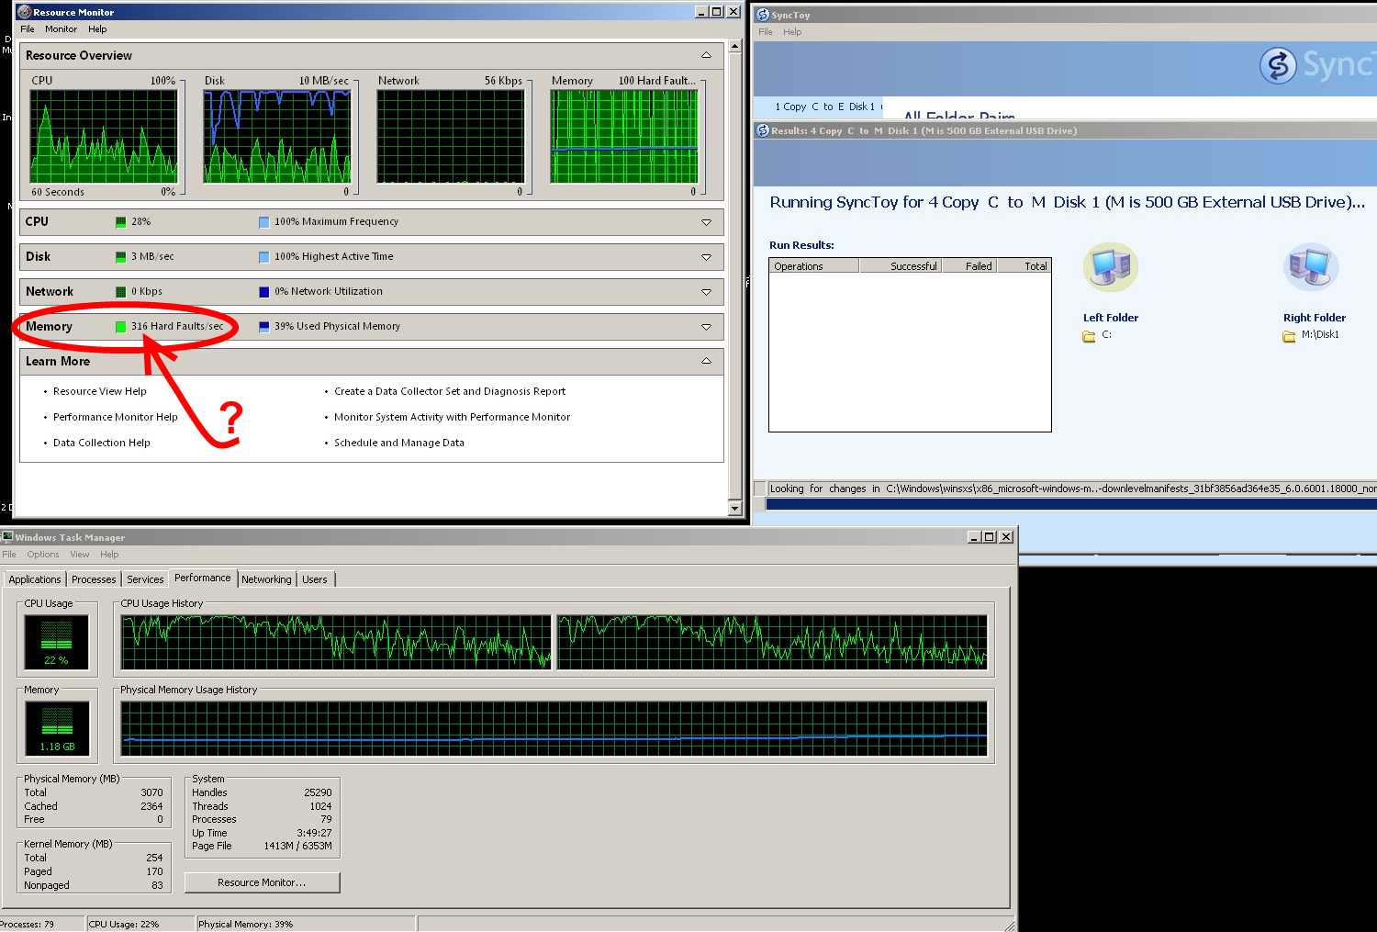Collapse the Resource Overview section
The height and width of the screenshot is (932, 1377).
[x=706, y=55]
